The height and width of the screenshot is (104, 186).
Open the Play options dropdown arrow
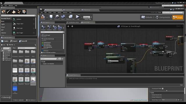(x=82, y=17)
